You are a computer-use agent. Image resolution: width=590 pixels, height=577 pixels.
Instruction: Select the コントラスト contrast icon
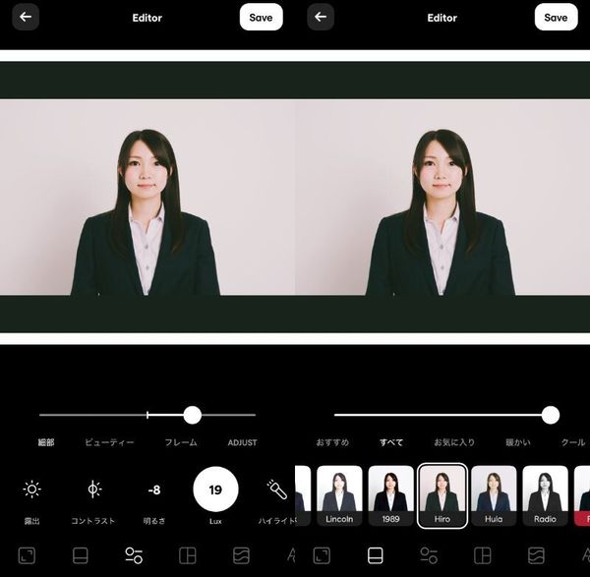93,489
